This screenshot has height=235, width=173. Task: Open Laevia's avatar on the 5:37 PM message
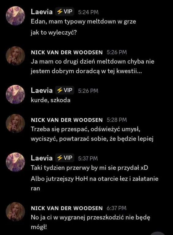pos(15,162)
